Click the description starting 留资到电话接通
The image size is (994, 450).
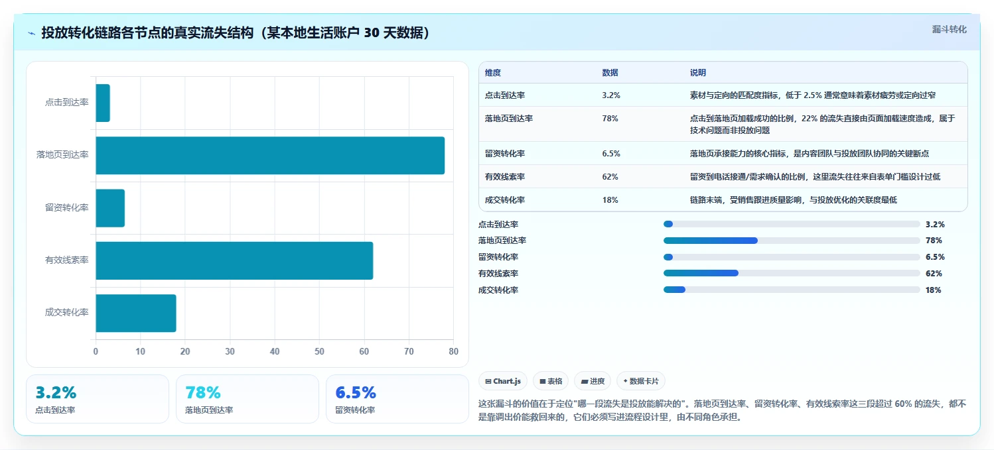[815, 176]
